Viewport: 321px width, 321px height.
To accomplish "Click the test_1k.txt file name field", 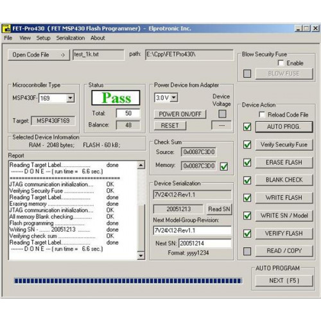I will coord(98,55).
